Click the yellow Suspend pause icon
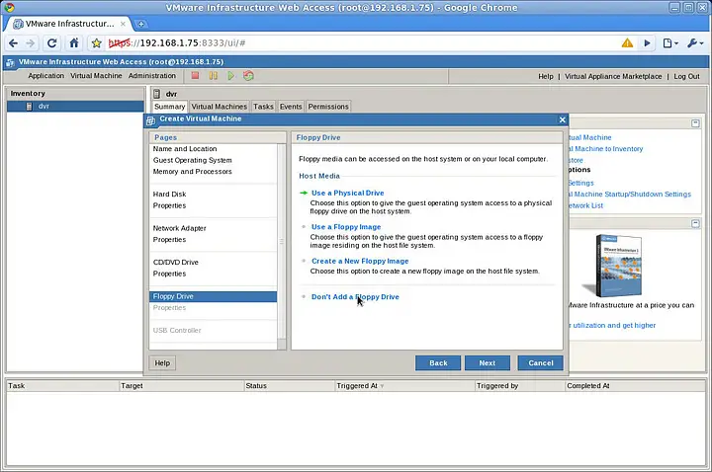 tap(213, 76)
